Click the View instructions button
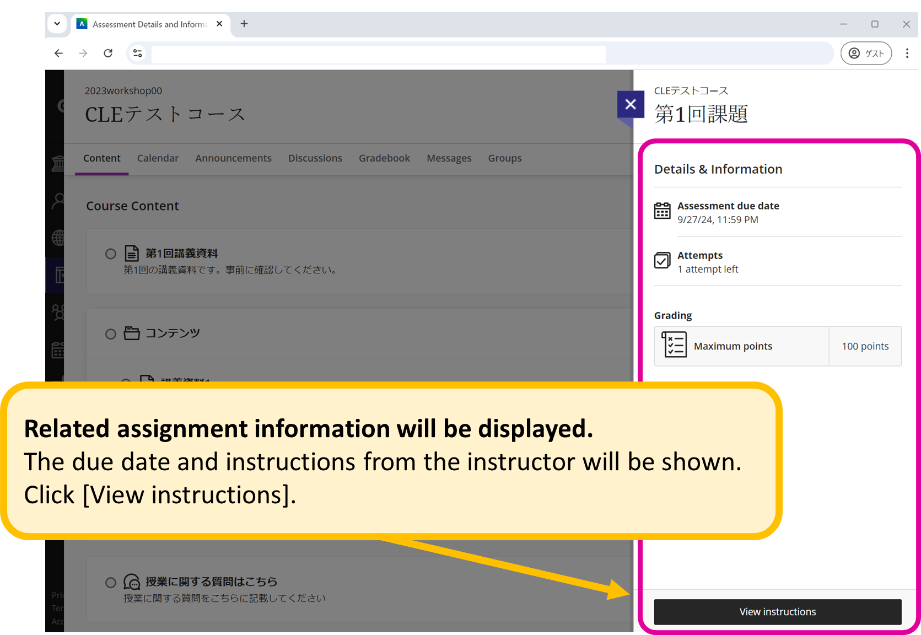The image size is (921, 635). 777,612
